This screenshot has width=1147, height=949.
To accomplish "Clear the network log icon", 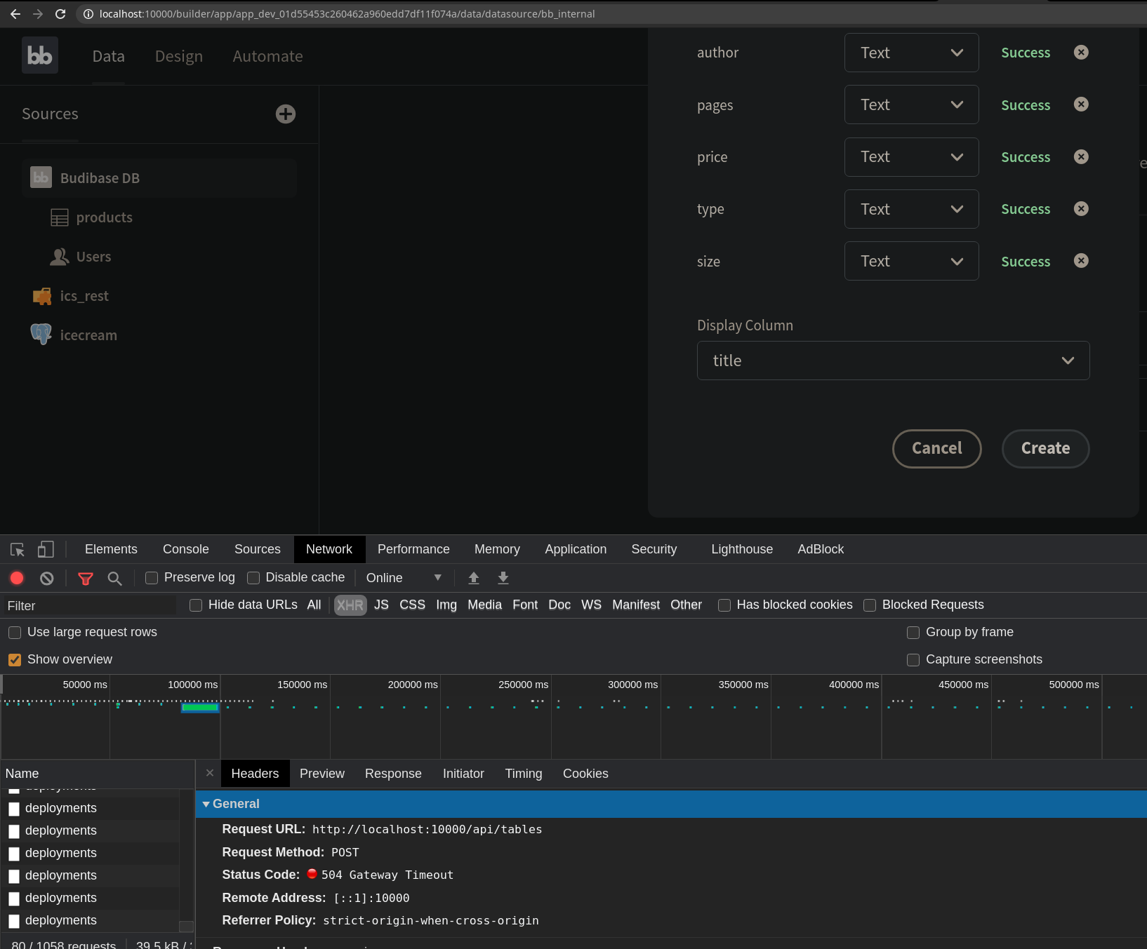I will [x=46, y=578].
